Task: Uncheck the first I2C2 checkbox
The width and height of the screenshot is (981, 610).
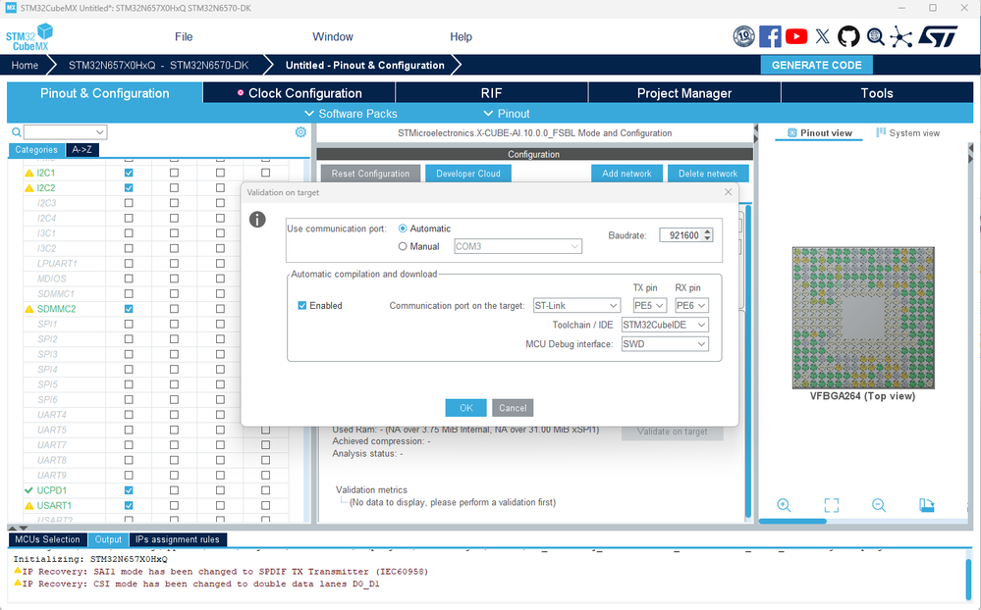Action: (x=129, y=187)
